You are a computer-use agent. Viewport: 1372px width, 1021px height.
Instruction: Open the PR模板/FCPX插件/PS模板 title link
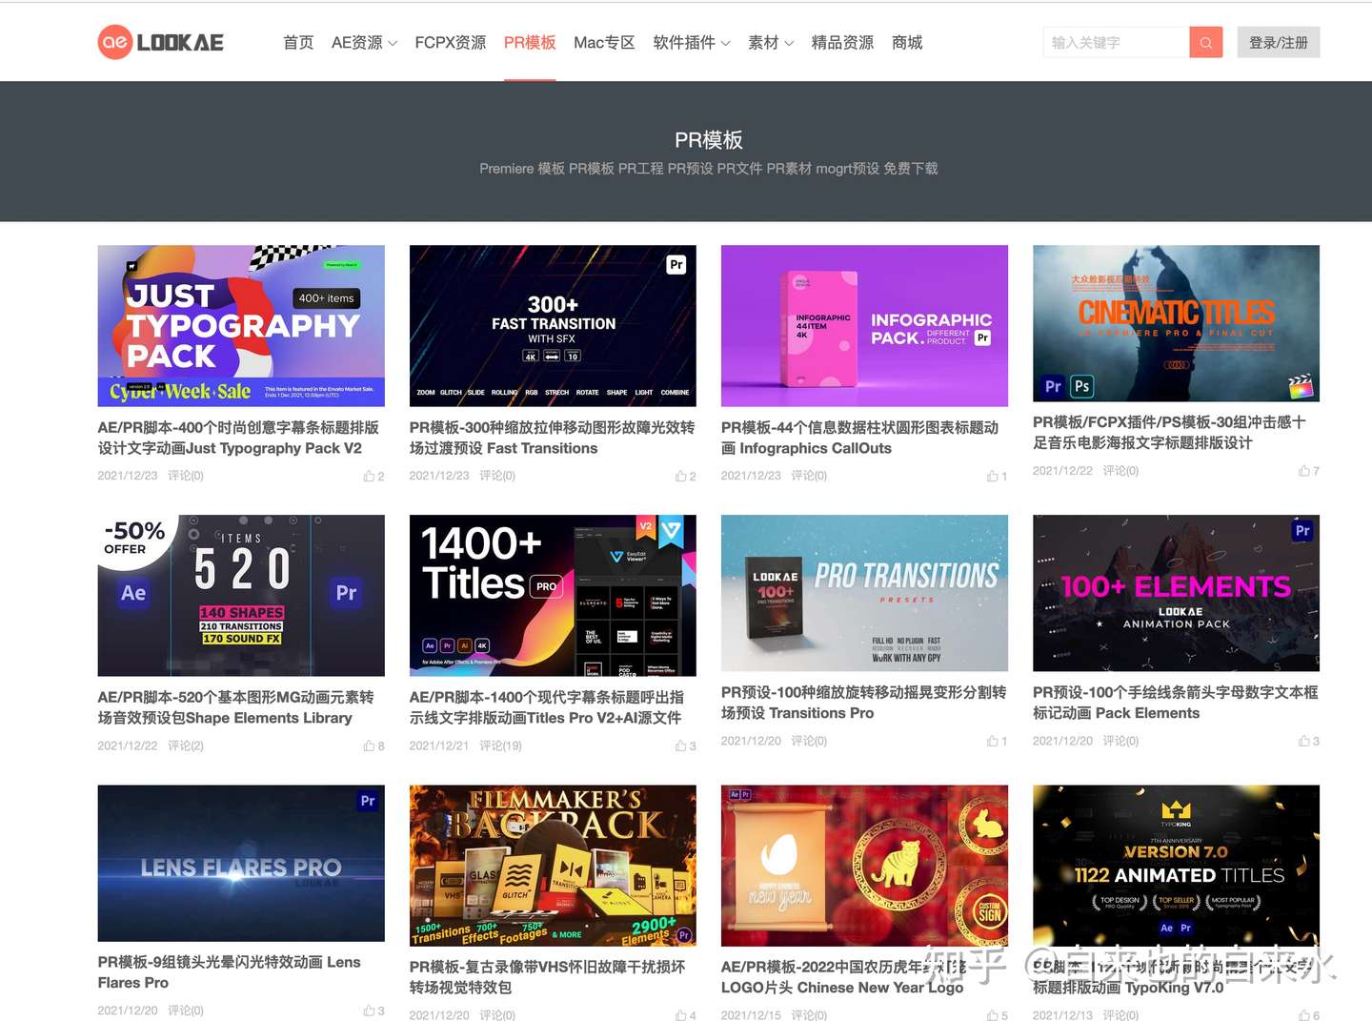[x=1169, y=433]
